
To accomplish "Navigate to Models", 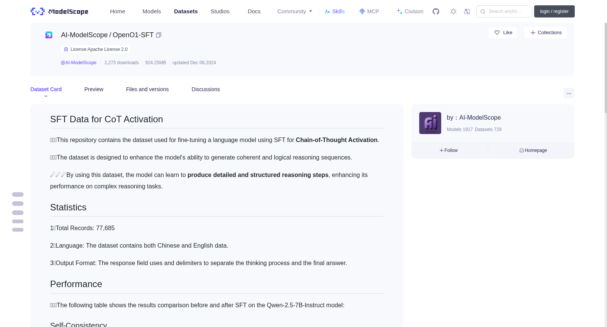I will coord(152,11).
